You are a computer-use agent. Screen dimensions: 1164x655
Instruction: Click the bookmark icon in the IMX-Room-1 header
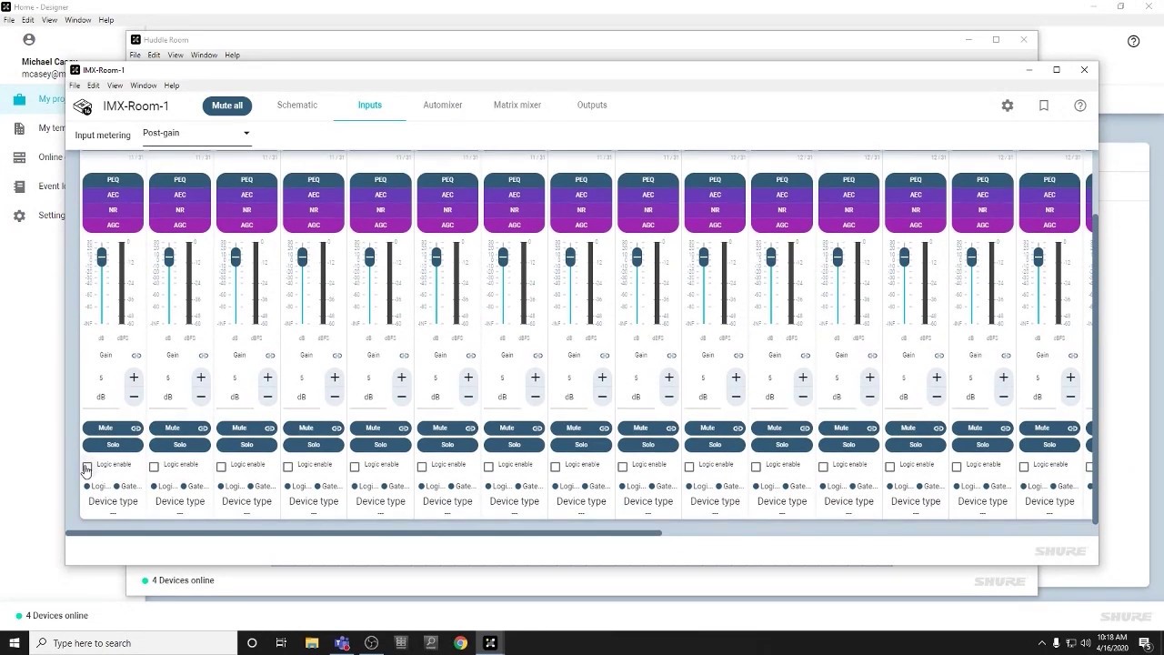coord(1044,106)
